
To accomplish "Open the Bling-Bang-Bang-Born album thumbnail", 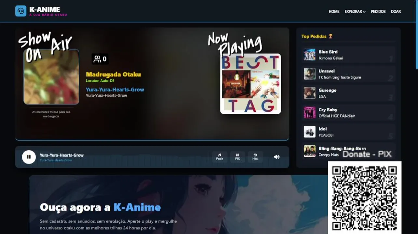I will (310, 151).
